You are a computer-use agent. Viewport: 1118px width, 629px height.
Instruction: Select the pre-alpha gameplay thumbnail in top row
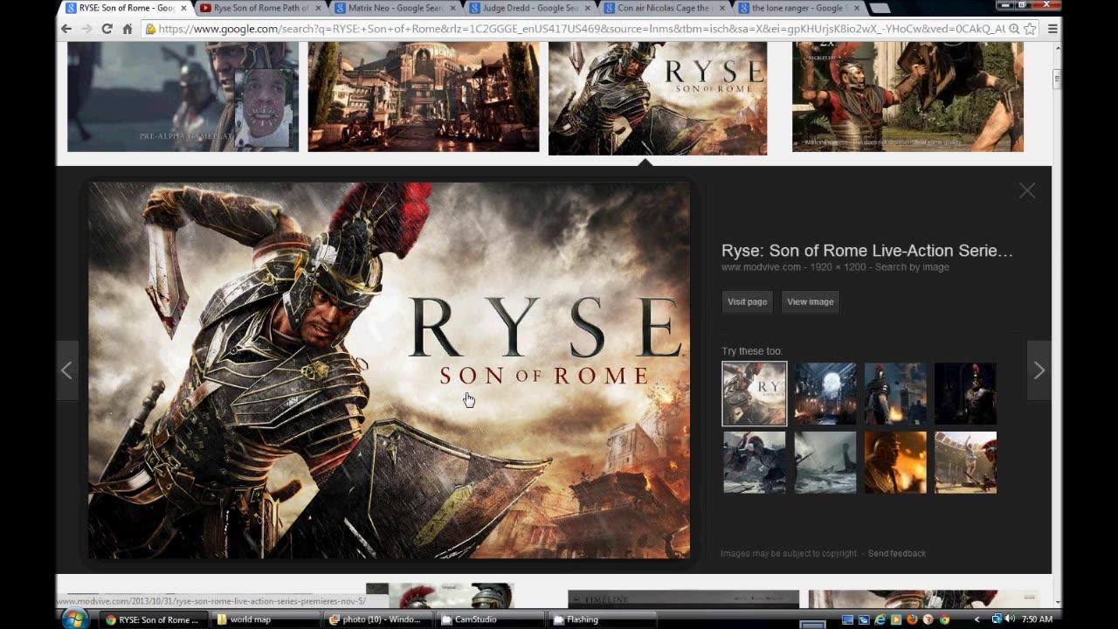pos(183,96)
